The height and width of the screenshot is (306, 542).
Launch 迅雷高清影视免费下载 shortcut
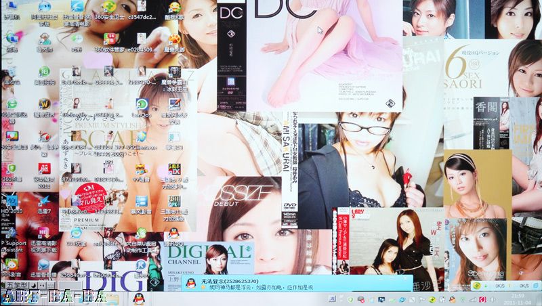44,239
